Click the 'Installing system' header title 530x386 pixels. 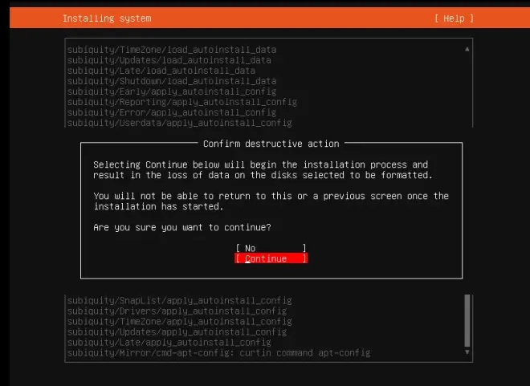pyautogui.click(x=107, y=18)
